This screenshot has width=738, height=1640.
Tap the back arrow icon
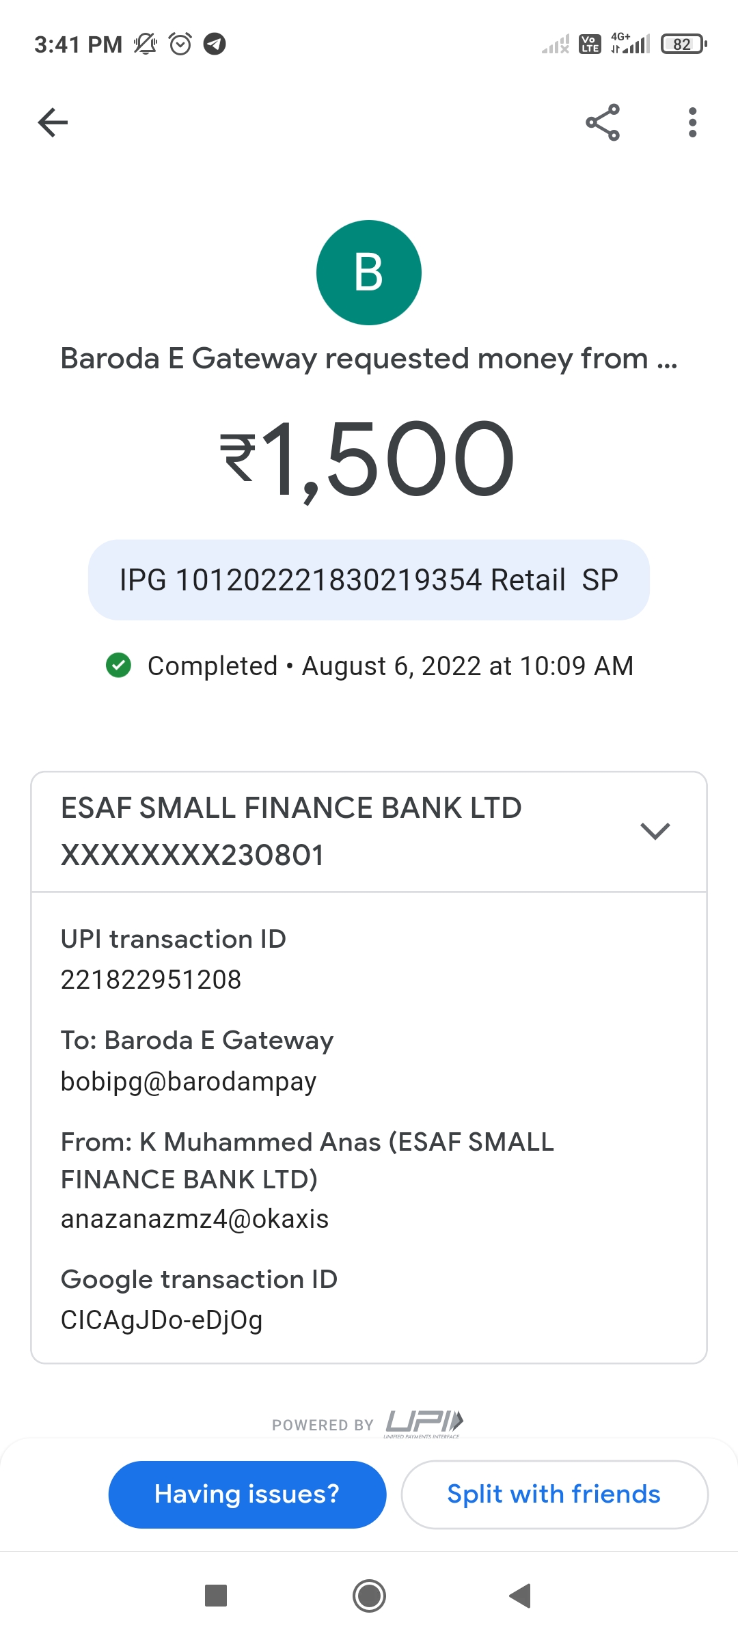[x=53, y=123]
